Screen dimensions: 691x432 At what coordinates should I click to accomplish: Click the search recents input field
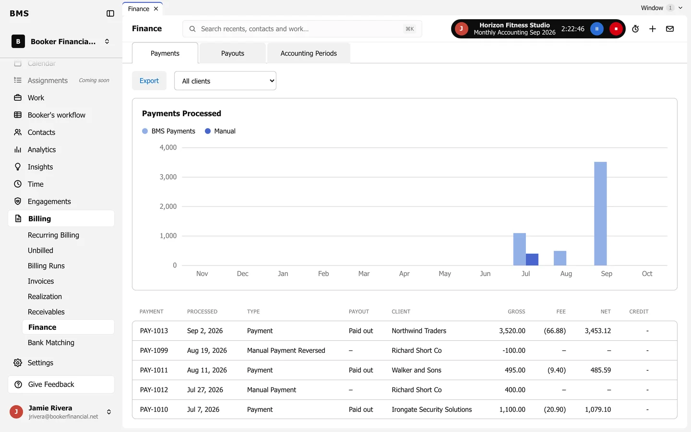[x=302, y=29]
